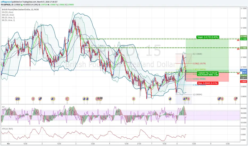Click British Pound/New Zealand Dollar chart title
248x146 pixels.
point(20,10)
